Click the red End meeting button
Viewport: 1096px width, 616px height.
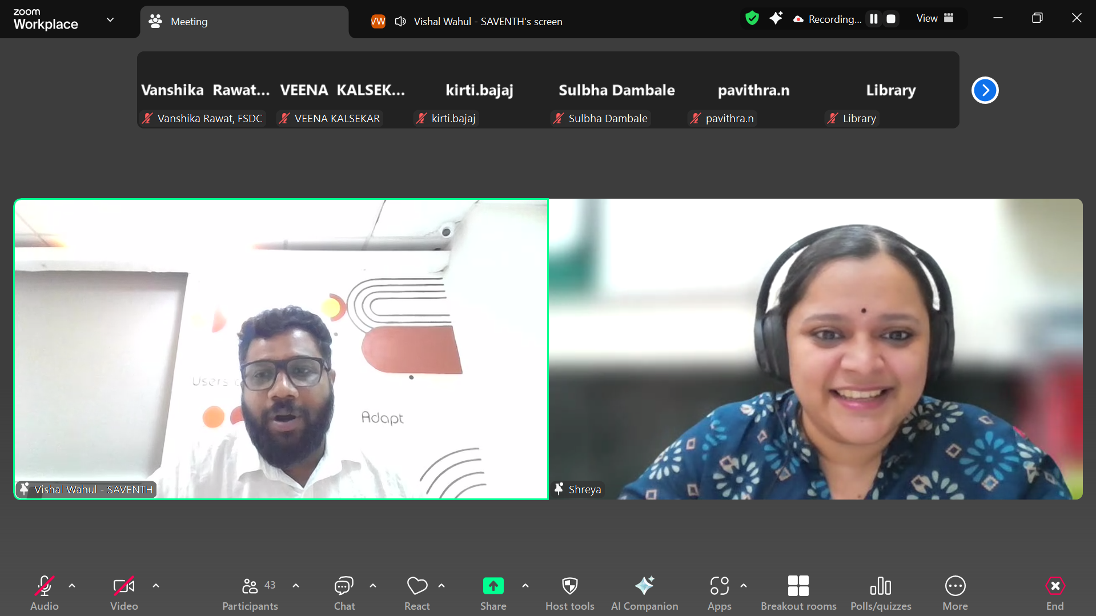tap(1054, 592)
